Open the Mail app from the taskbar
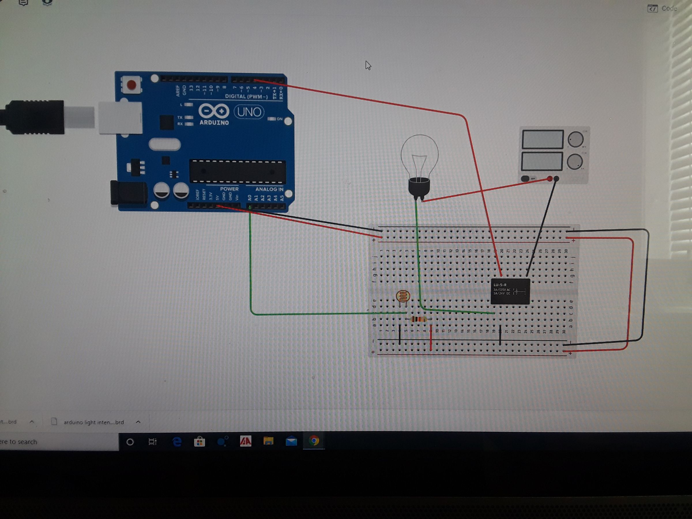This screenshot has height=519, width=692. (291, 441)
